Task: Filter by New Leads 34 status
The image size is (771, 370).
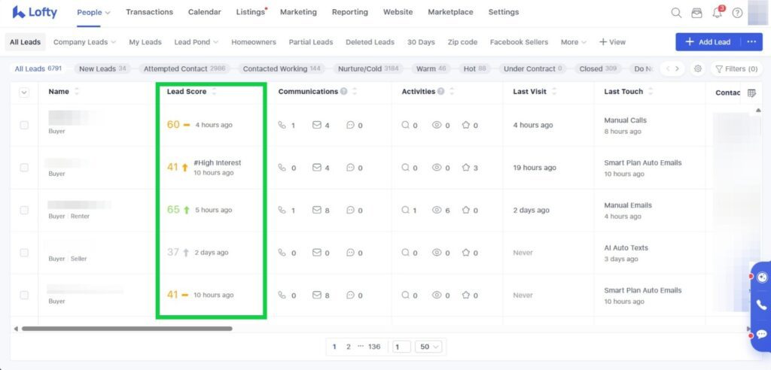Action: 102,68
